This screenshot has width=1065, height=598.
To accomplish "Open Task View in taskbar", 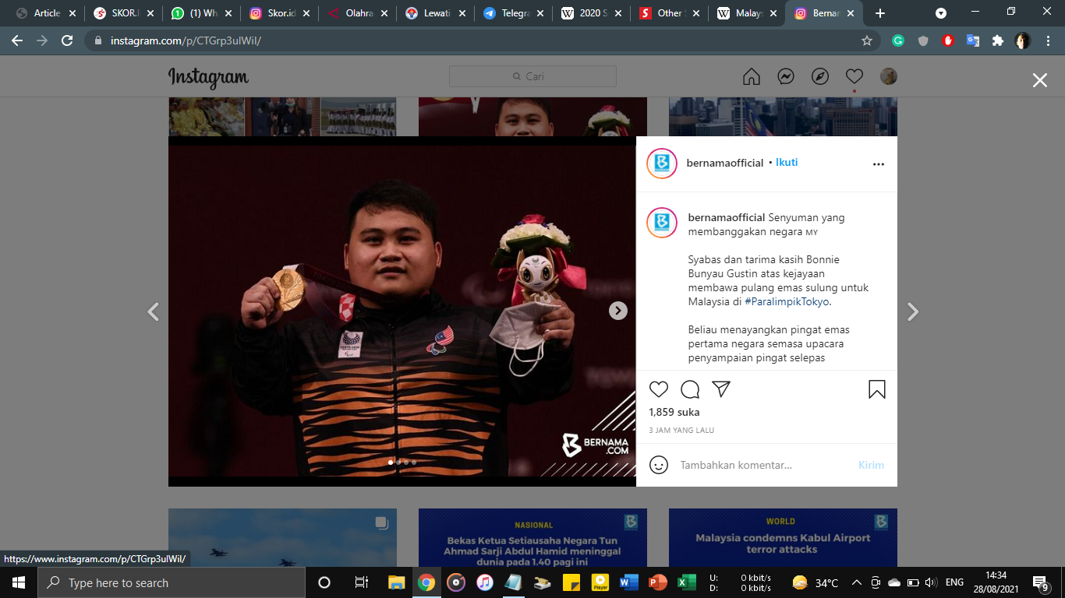I will click(361, 582).
